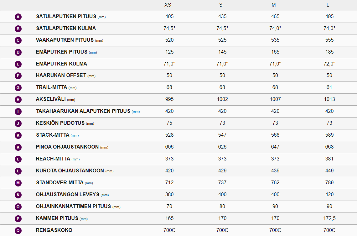The width and height of the screenshot is (357, 236).
Task: Click the J badge beside Keskiön pudotus
Action: [x=18, y=123]
